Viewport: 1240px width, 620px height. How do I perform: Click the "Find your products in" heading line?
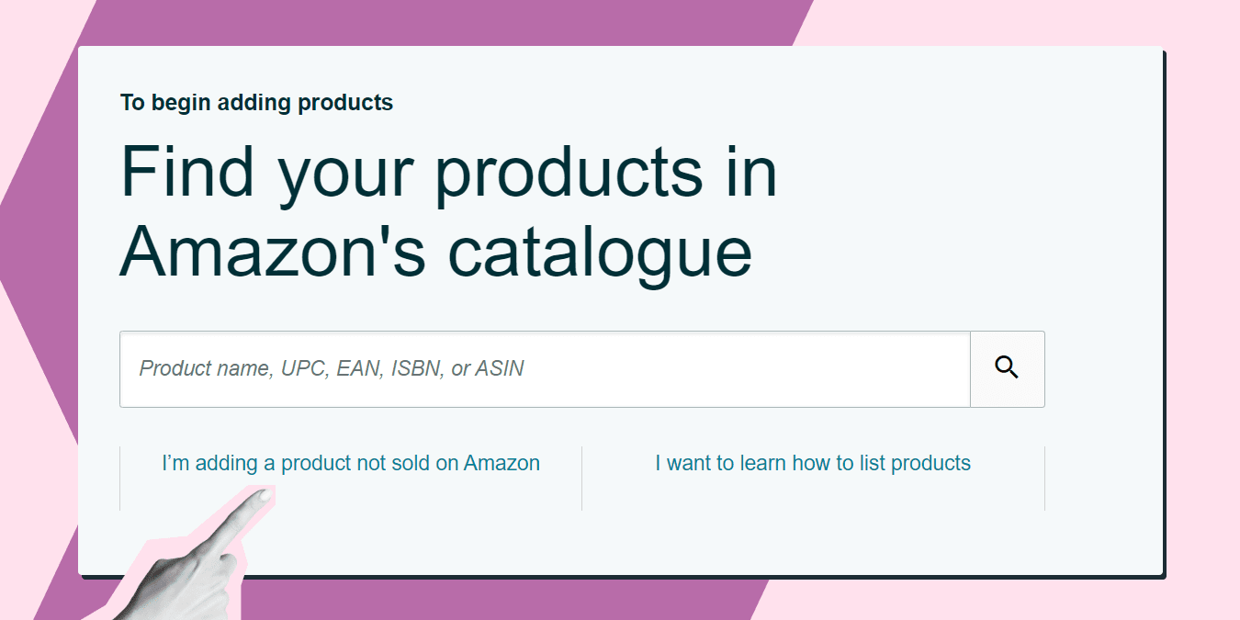pyautogui.click(x=449, y=171)
